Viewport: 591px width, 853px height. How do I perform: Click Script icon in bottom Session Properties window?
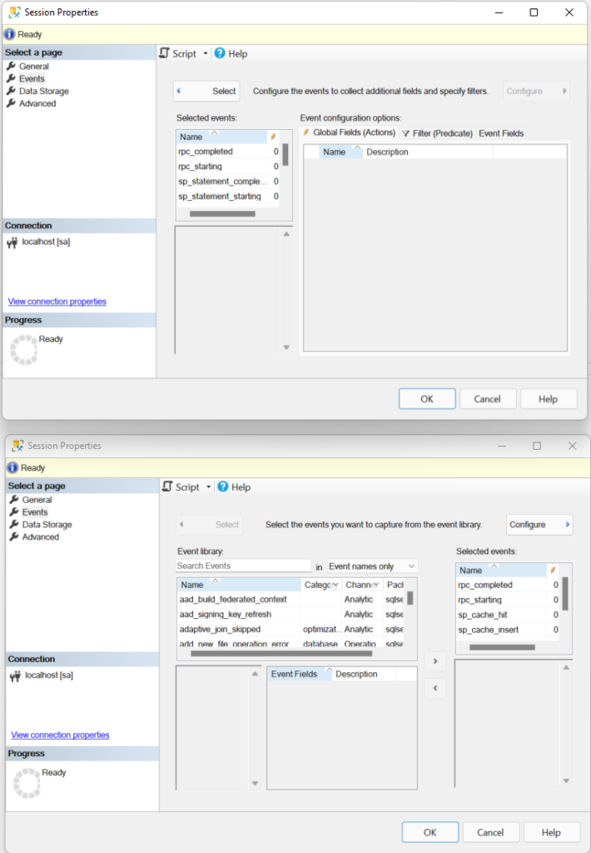click(167, 486)
